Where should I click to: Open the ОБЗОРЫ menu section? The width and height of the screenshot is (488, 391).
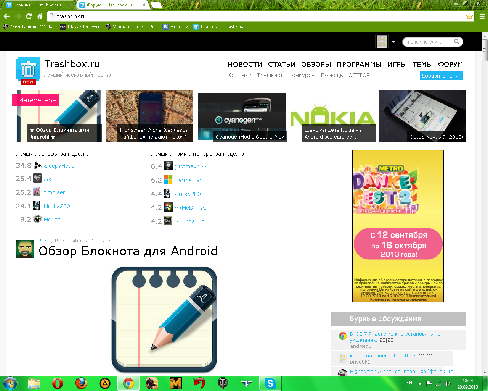pyautogui.click(x=316, y=64)
